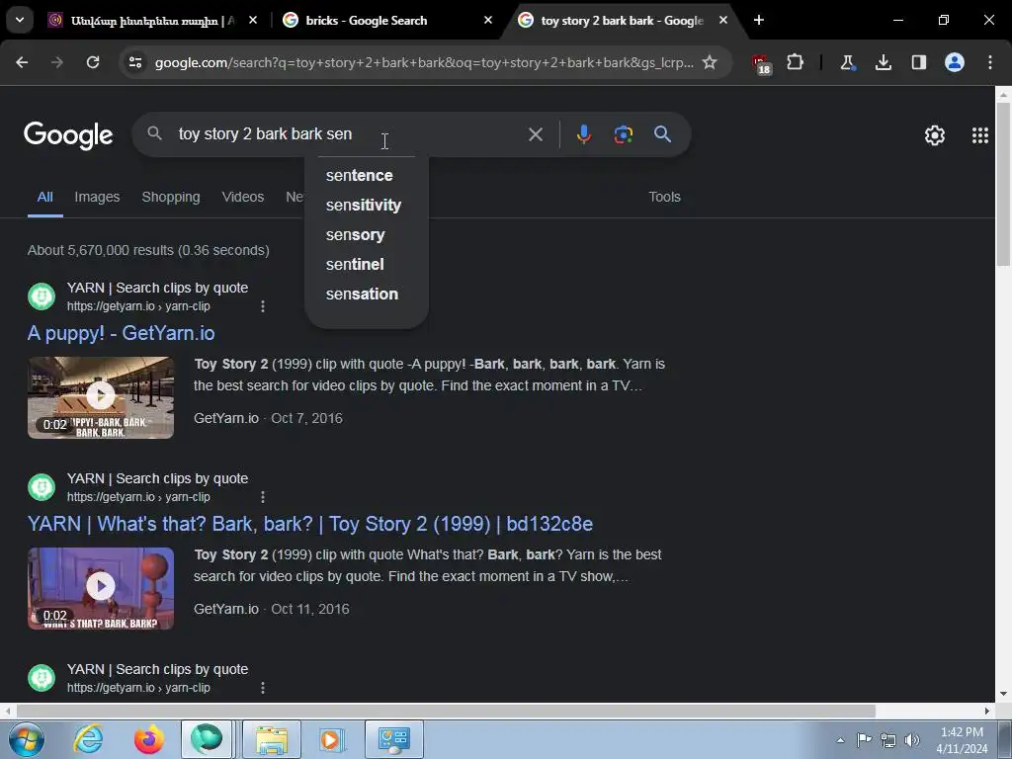Open the volume speaker tray icon

point(912,740)
